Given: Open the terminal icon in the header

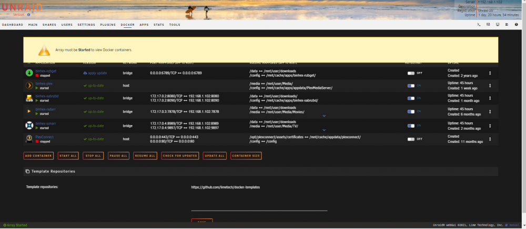Looking at the screenshot, I should click(x=479, y=25).
